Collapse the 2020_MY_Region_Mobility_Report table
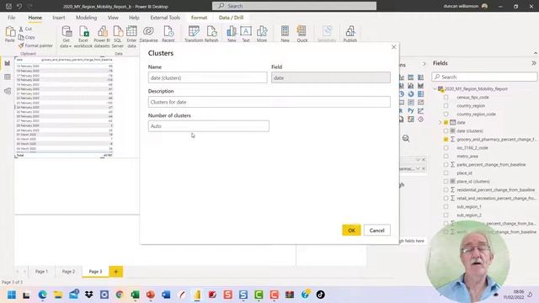Screen dimensions: 539x303 (x=435, y=89)
